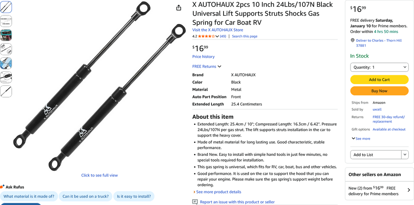
Task: Select the first product thumbnail
Action: coord(6,7)
